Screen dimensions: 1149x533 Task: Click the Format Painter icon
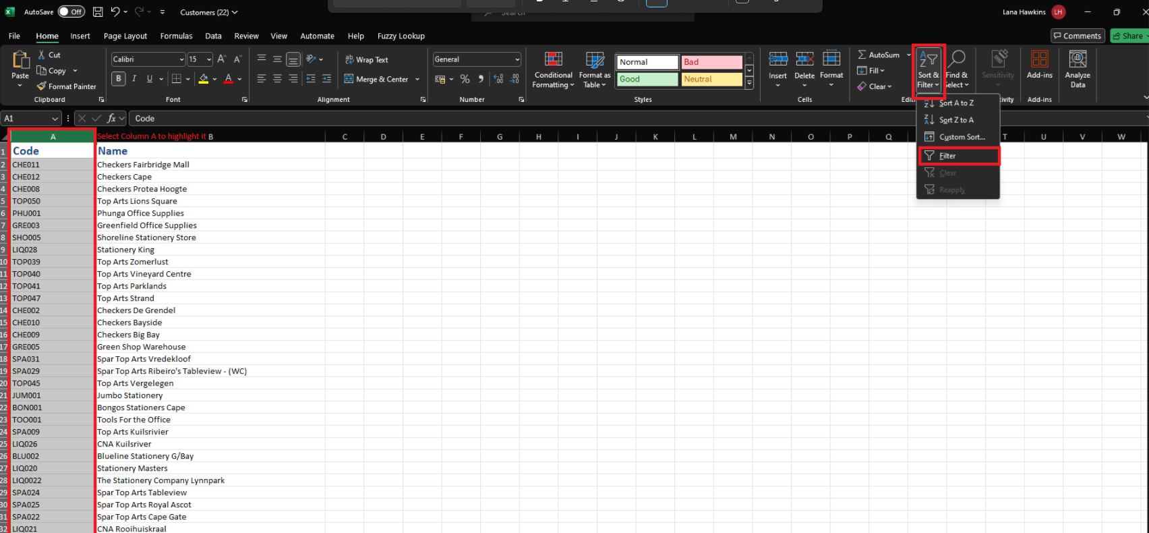coord(42,86)
